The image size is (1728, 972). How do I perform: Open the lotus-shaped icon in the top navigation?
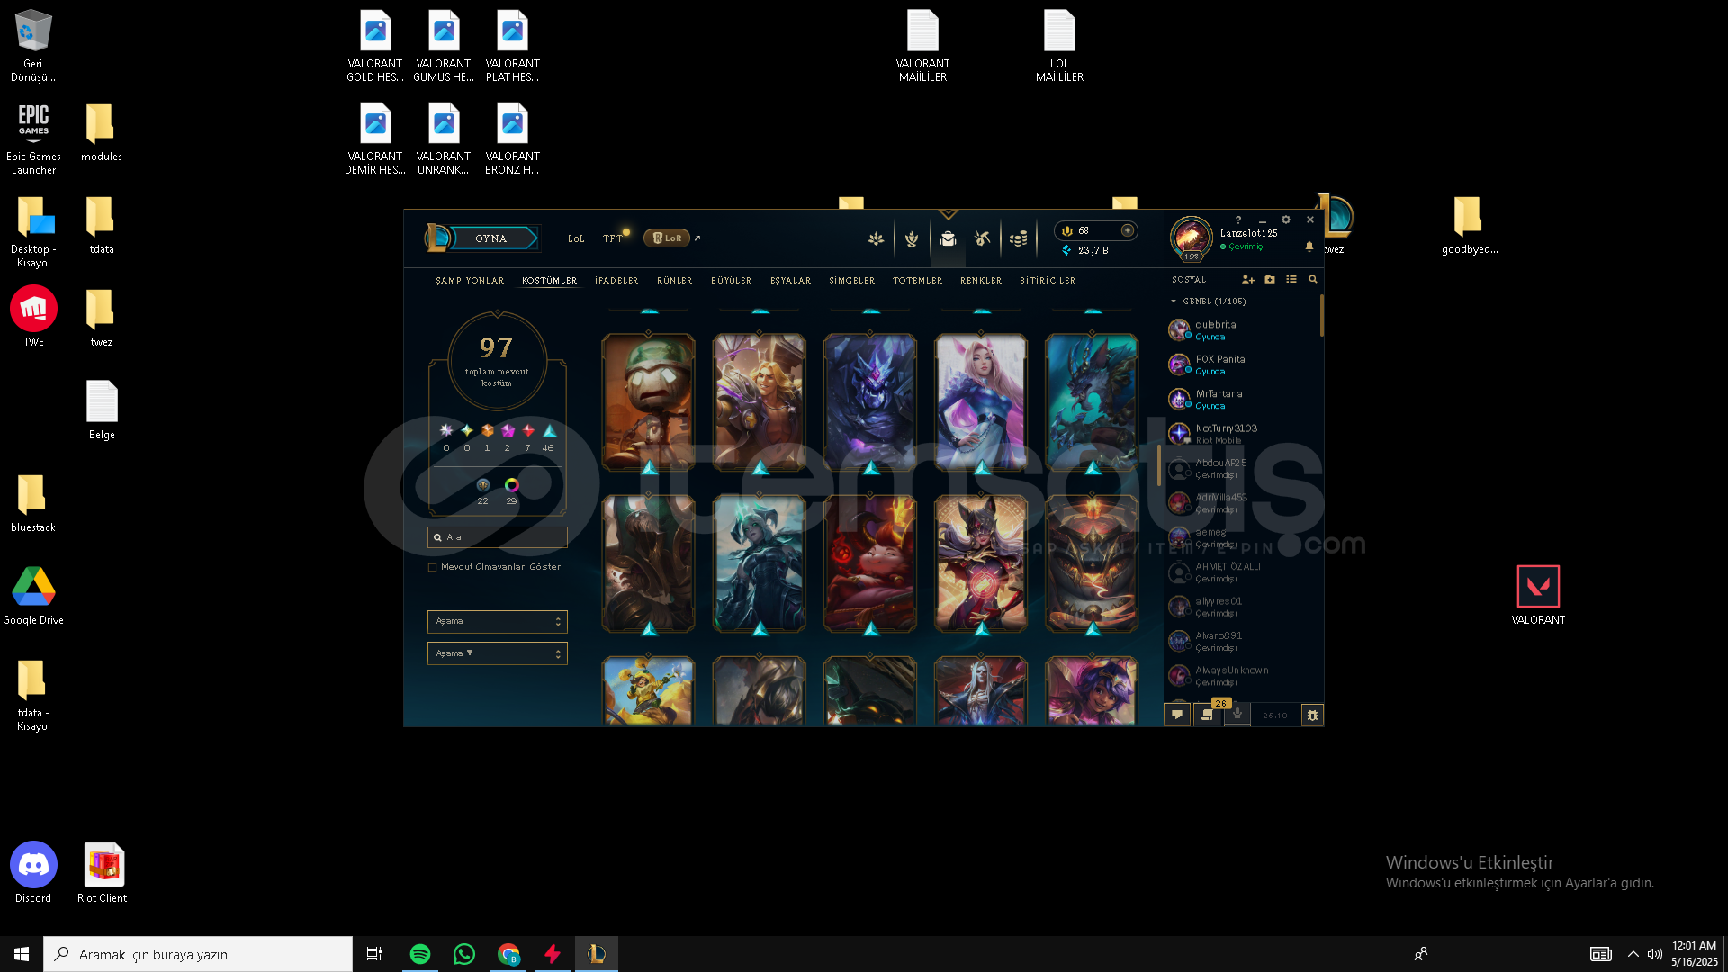(876, 238)
